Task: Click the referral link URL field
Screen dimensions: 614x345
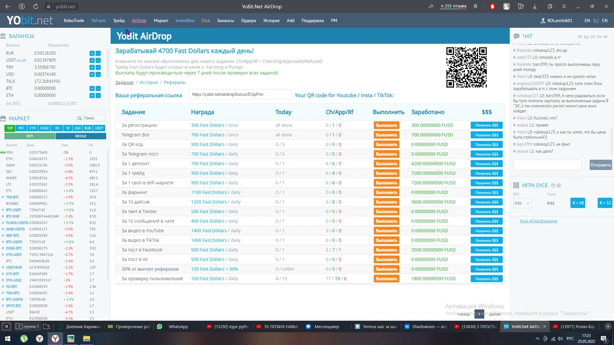Action: pyautogui.click(x=240, y=95)
